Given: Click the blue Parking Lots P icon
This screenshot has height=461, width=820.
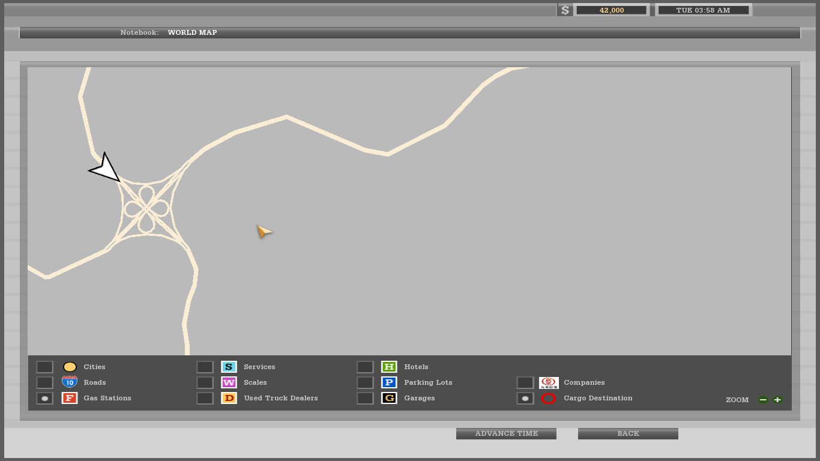Looking at the screenshot, I should click(389, 382).
